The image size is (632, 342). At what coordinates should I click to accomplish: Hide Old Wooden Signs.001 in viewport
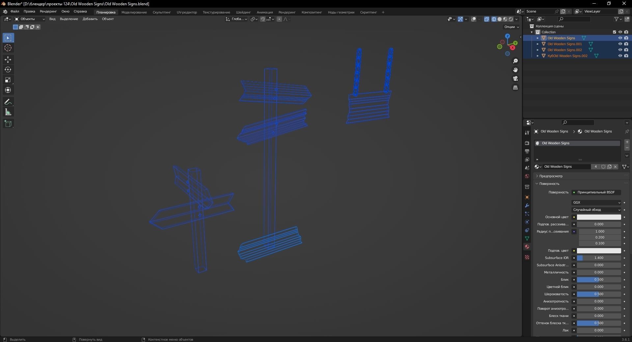click(x=620, y=44)
